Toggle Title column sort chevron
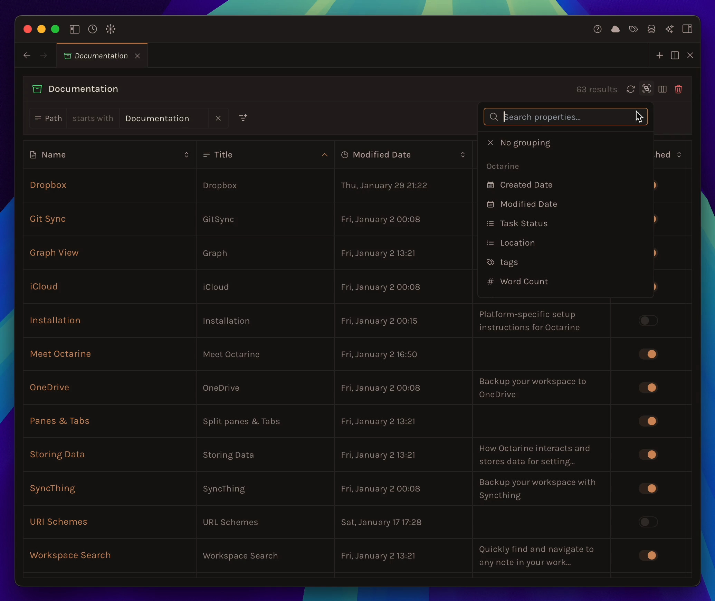Screen dimensions: 715x601 pos(324,155)
